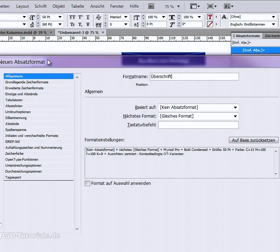Image resolution: width=280 pixels, height=252 pixels.
Task: Open the Tabelle menu
Action: (x=77, y=6)
